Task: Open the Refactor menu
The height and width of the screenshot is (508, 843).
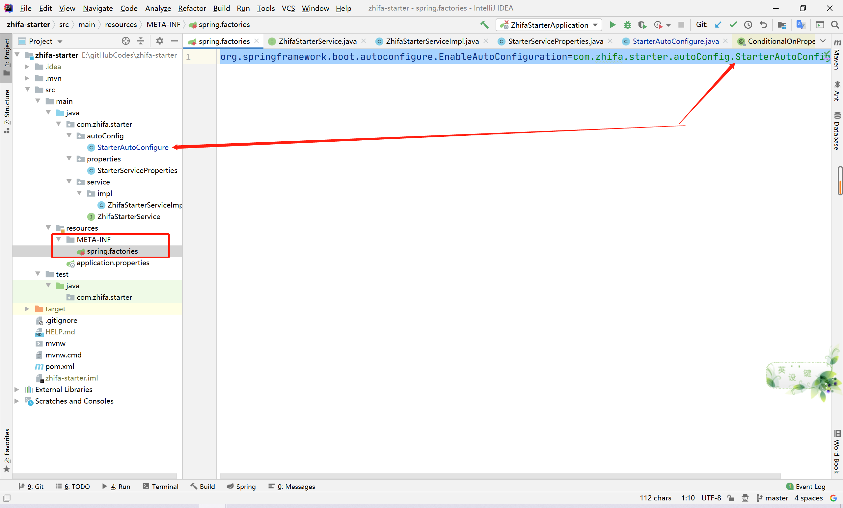Action: pos(192,8)
